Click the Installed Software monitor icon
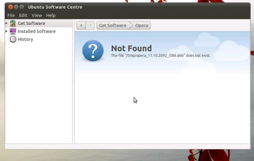The height and width of the screenshot is (161, 254). point(13,31)
